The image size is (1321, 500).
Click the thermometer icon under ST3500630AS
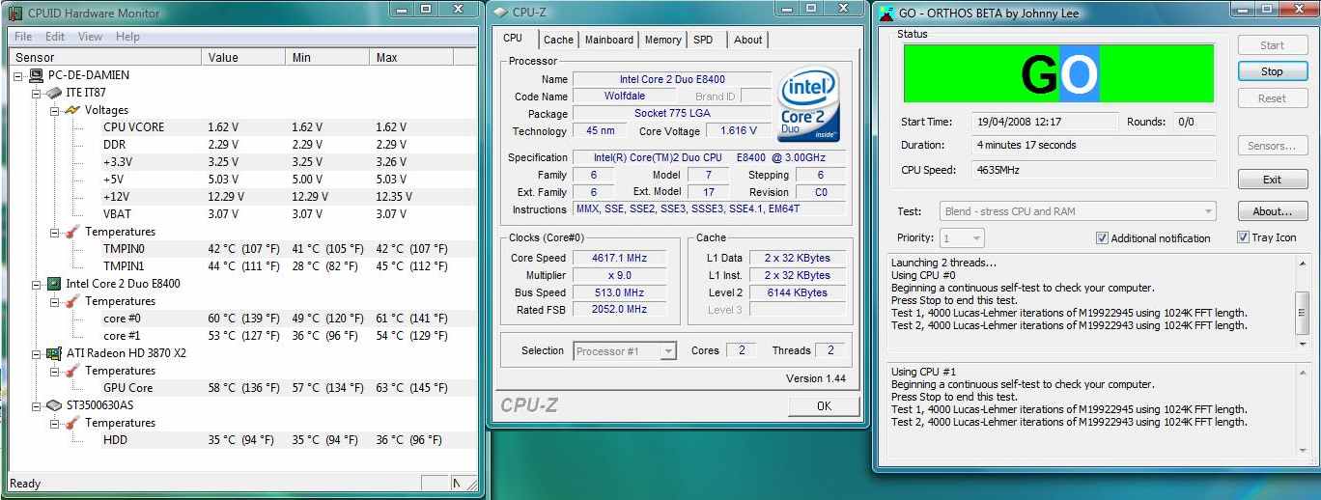72,423
